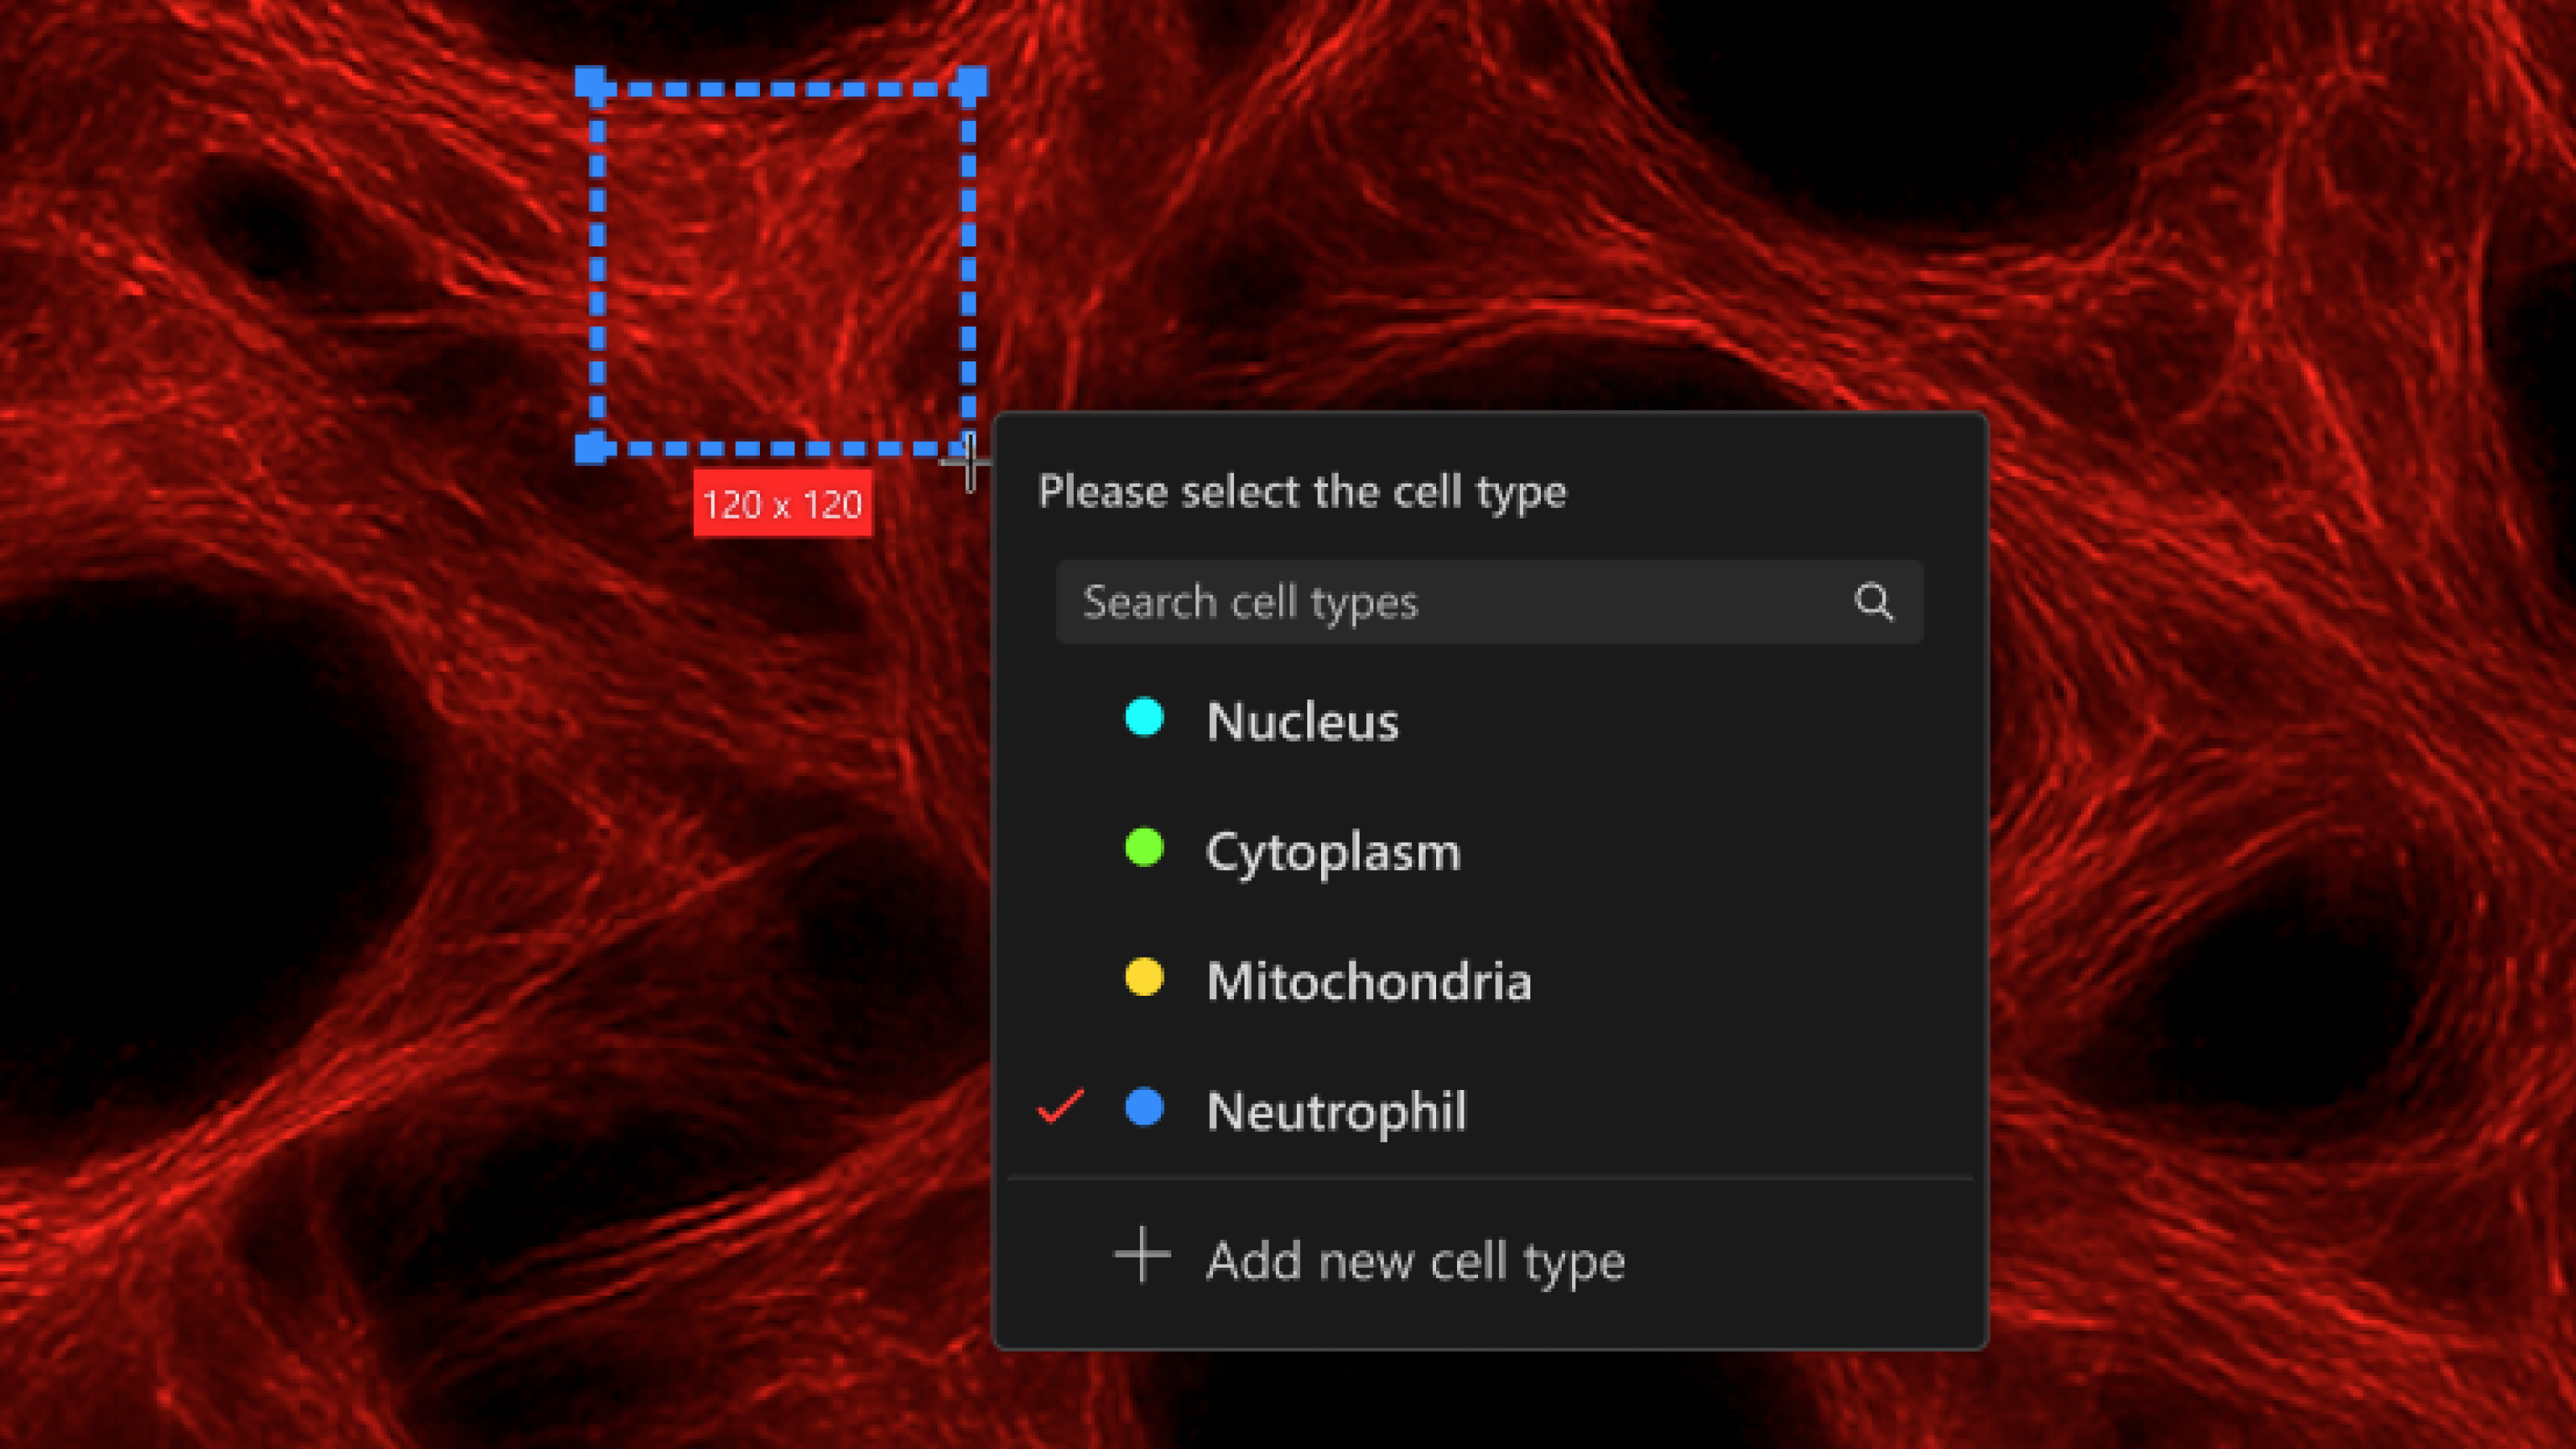Click the yellow color swatch for Mitochondria
Screen dimensions: 2576x1449
1143,981
